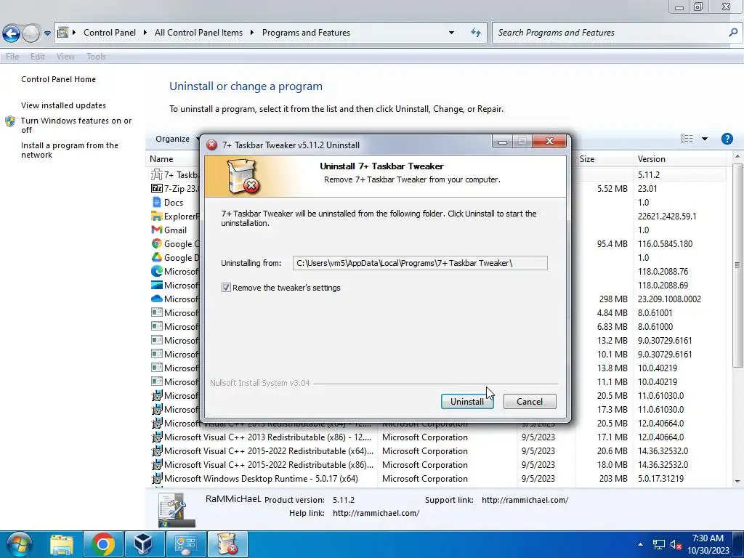Screen dimensions: 744x558
Task: Expand the arrow after All Control Panel Items
Action: (251, 32)
